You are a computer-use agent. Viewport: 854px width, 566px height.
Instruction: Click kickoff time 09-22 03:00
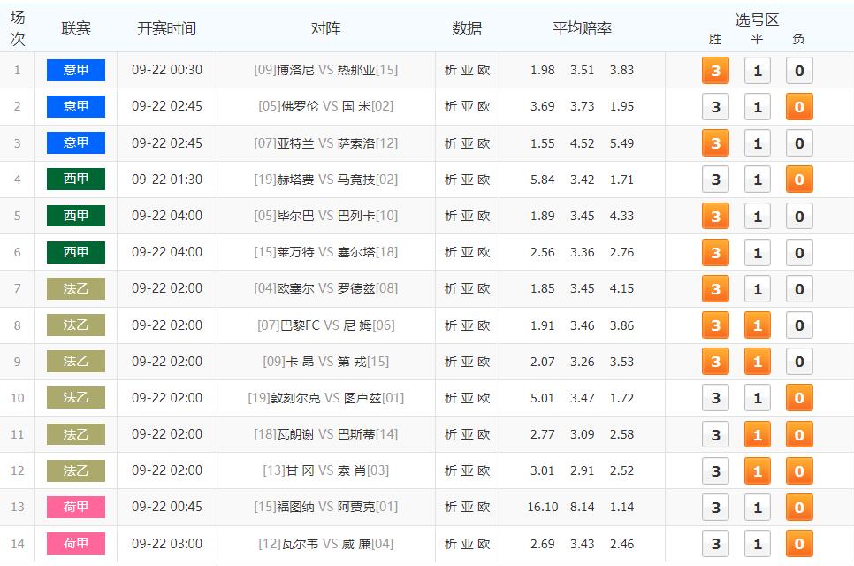pos(167,544)
